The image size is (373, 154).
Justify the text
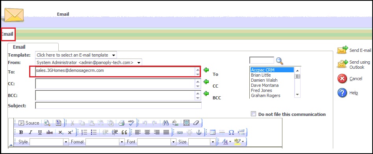pos(166,132)
